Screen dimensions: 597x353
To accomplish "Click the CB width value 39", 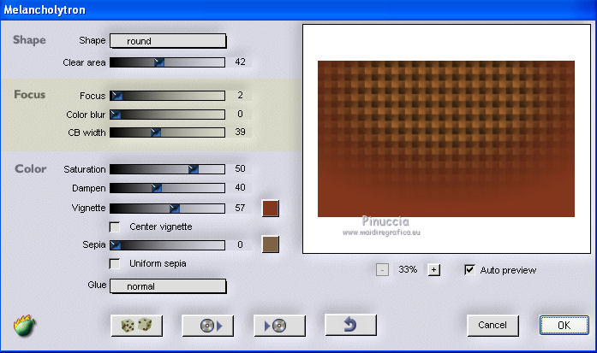I will [x=240, y=132].
